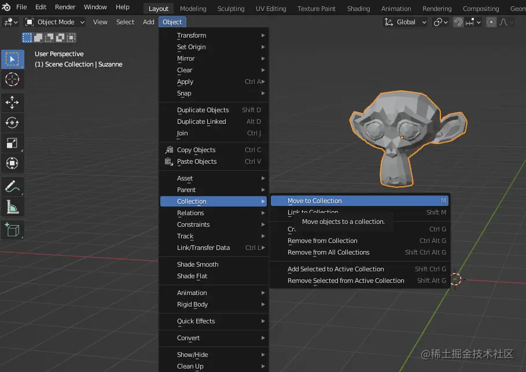The width and height of the screenshot is (526, 372).
Task: Expand the Clear submenu
Action: click(214, 70)
